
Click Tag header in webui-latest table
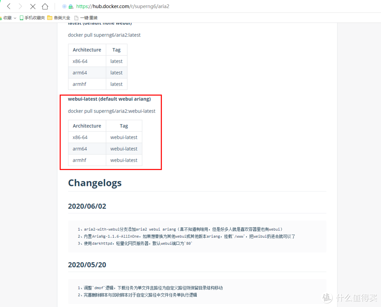[x=124, y=126]
